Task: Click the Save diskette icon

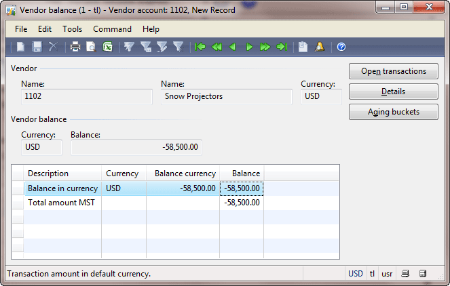Action: tap(37, 47)
